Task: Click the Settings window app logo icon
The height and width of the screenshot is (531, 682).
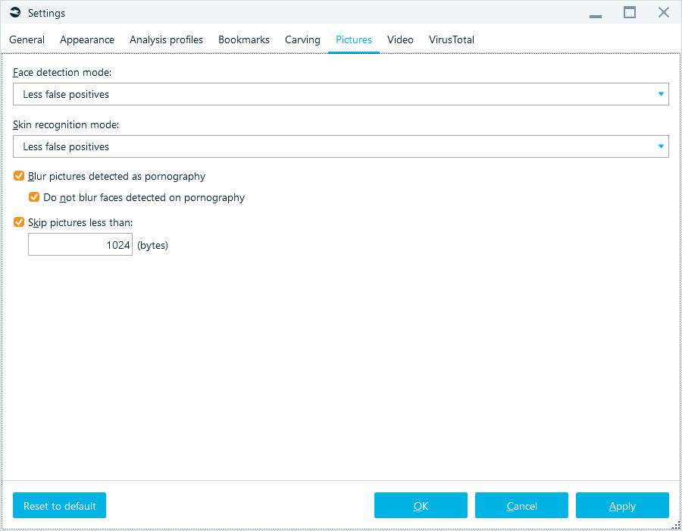Action: point(15,13)
